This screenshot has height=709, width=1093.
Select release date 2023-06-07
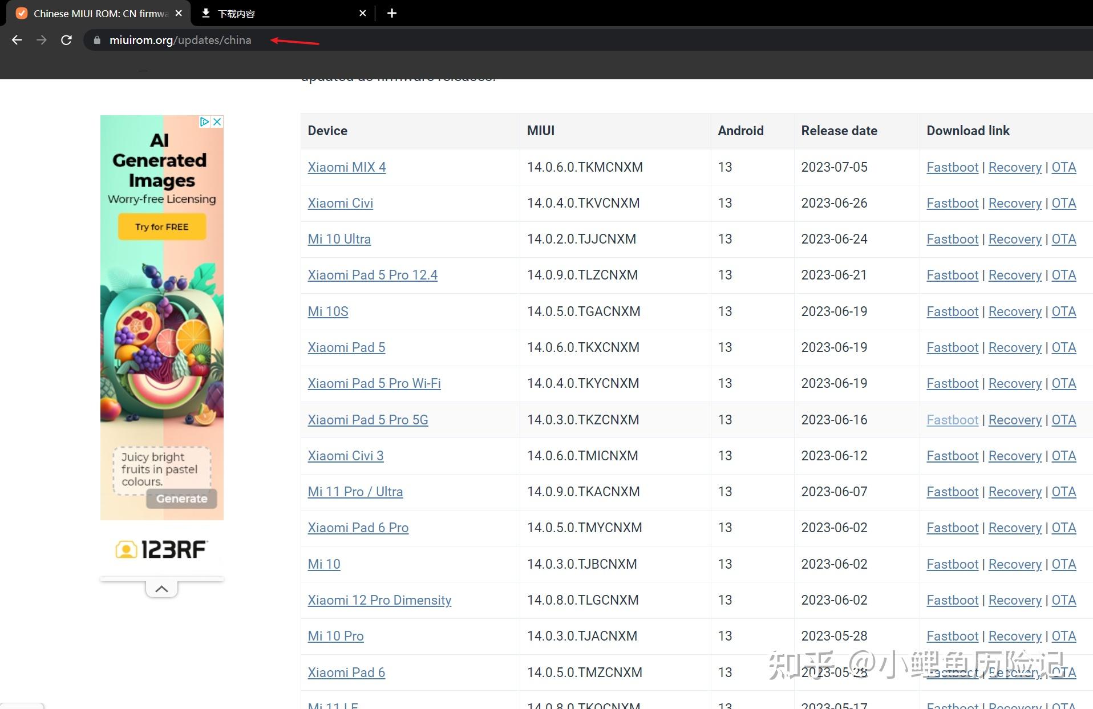[834, 492]
